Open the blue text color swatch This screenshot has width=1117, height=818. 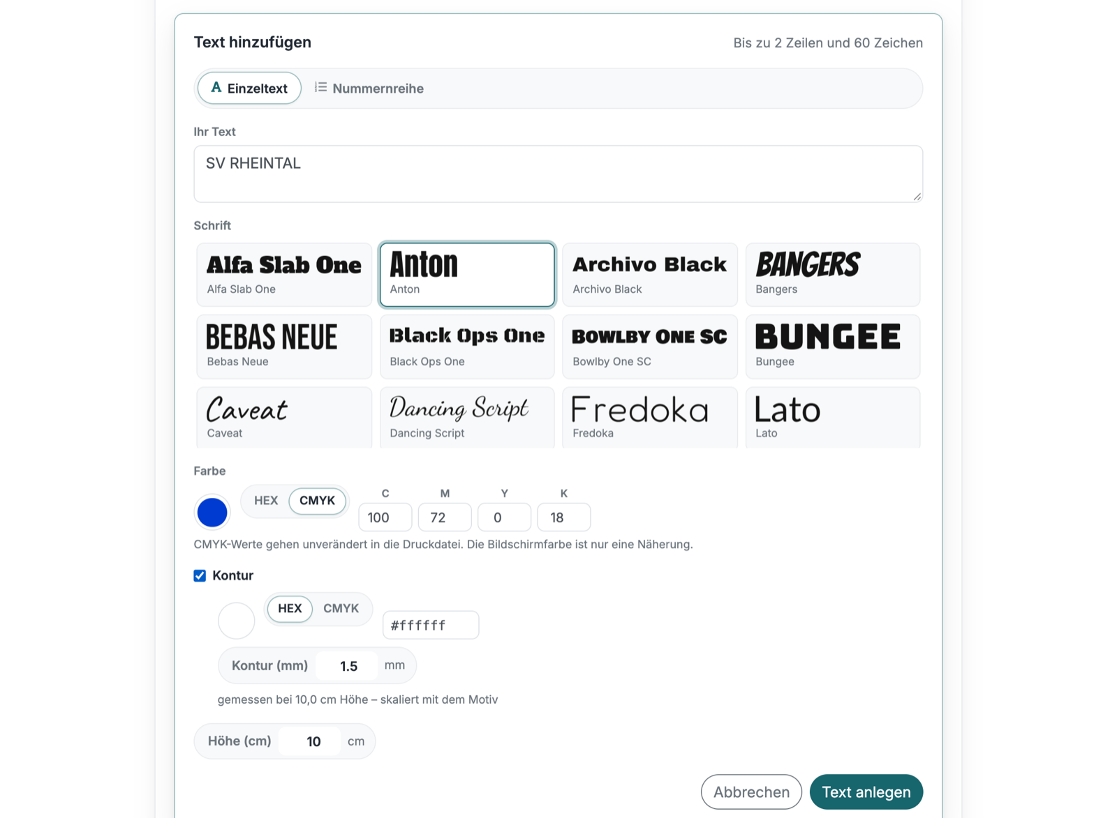[x=212, y=513]
